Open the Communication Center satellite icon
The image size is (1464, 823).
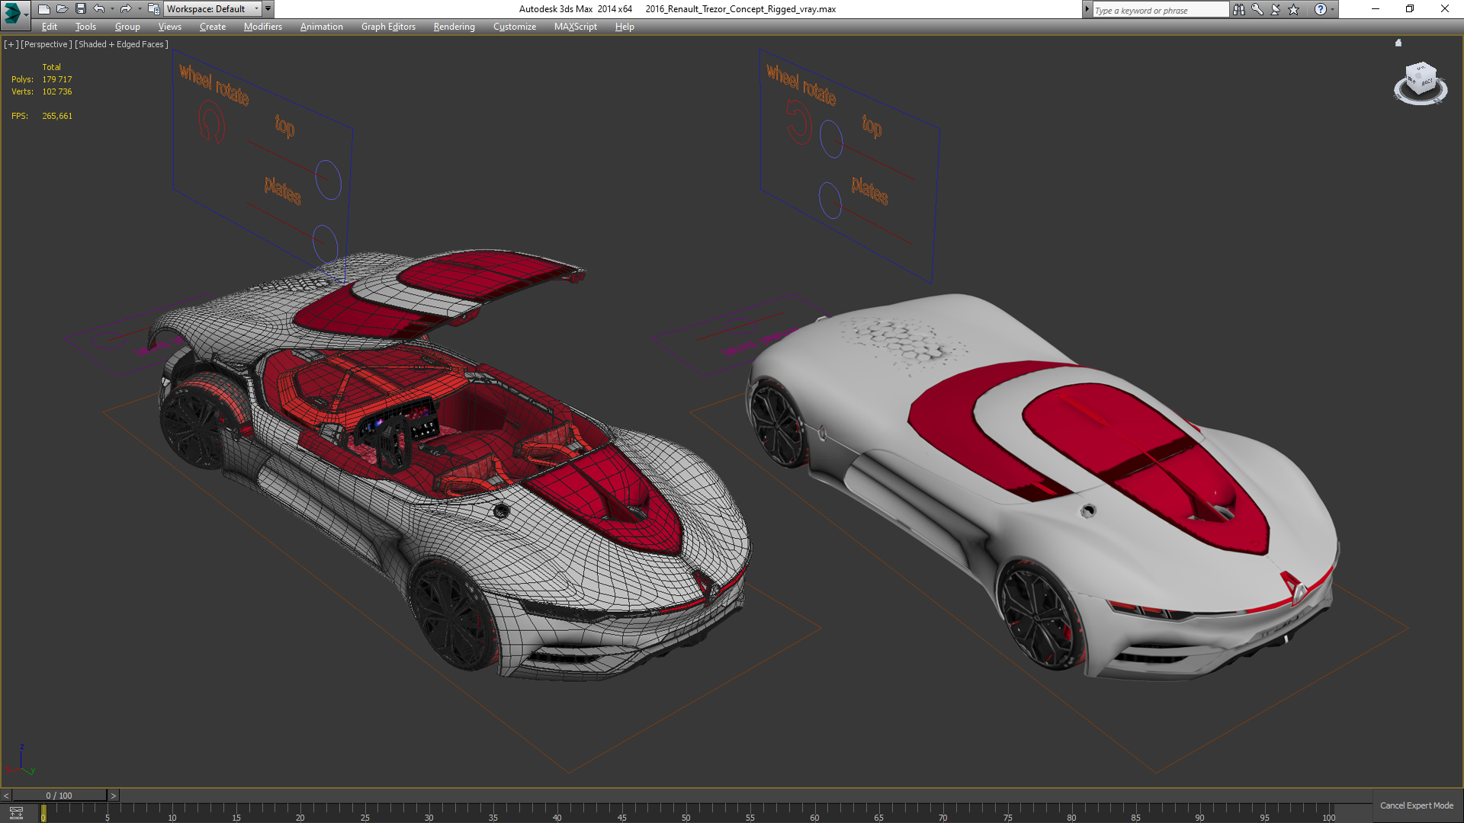point(1276,9)
